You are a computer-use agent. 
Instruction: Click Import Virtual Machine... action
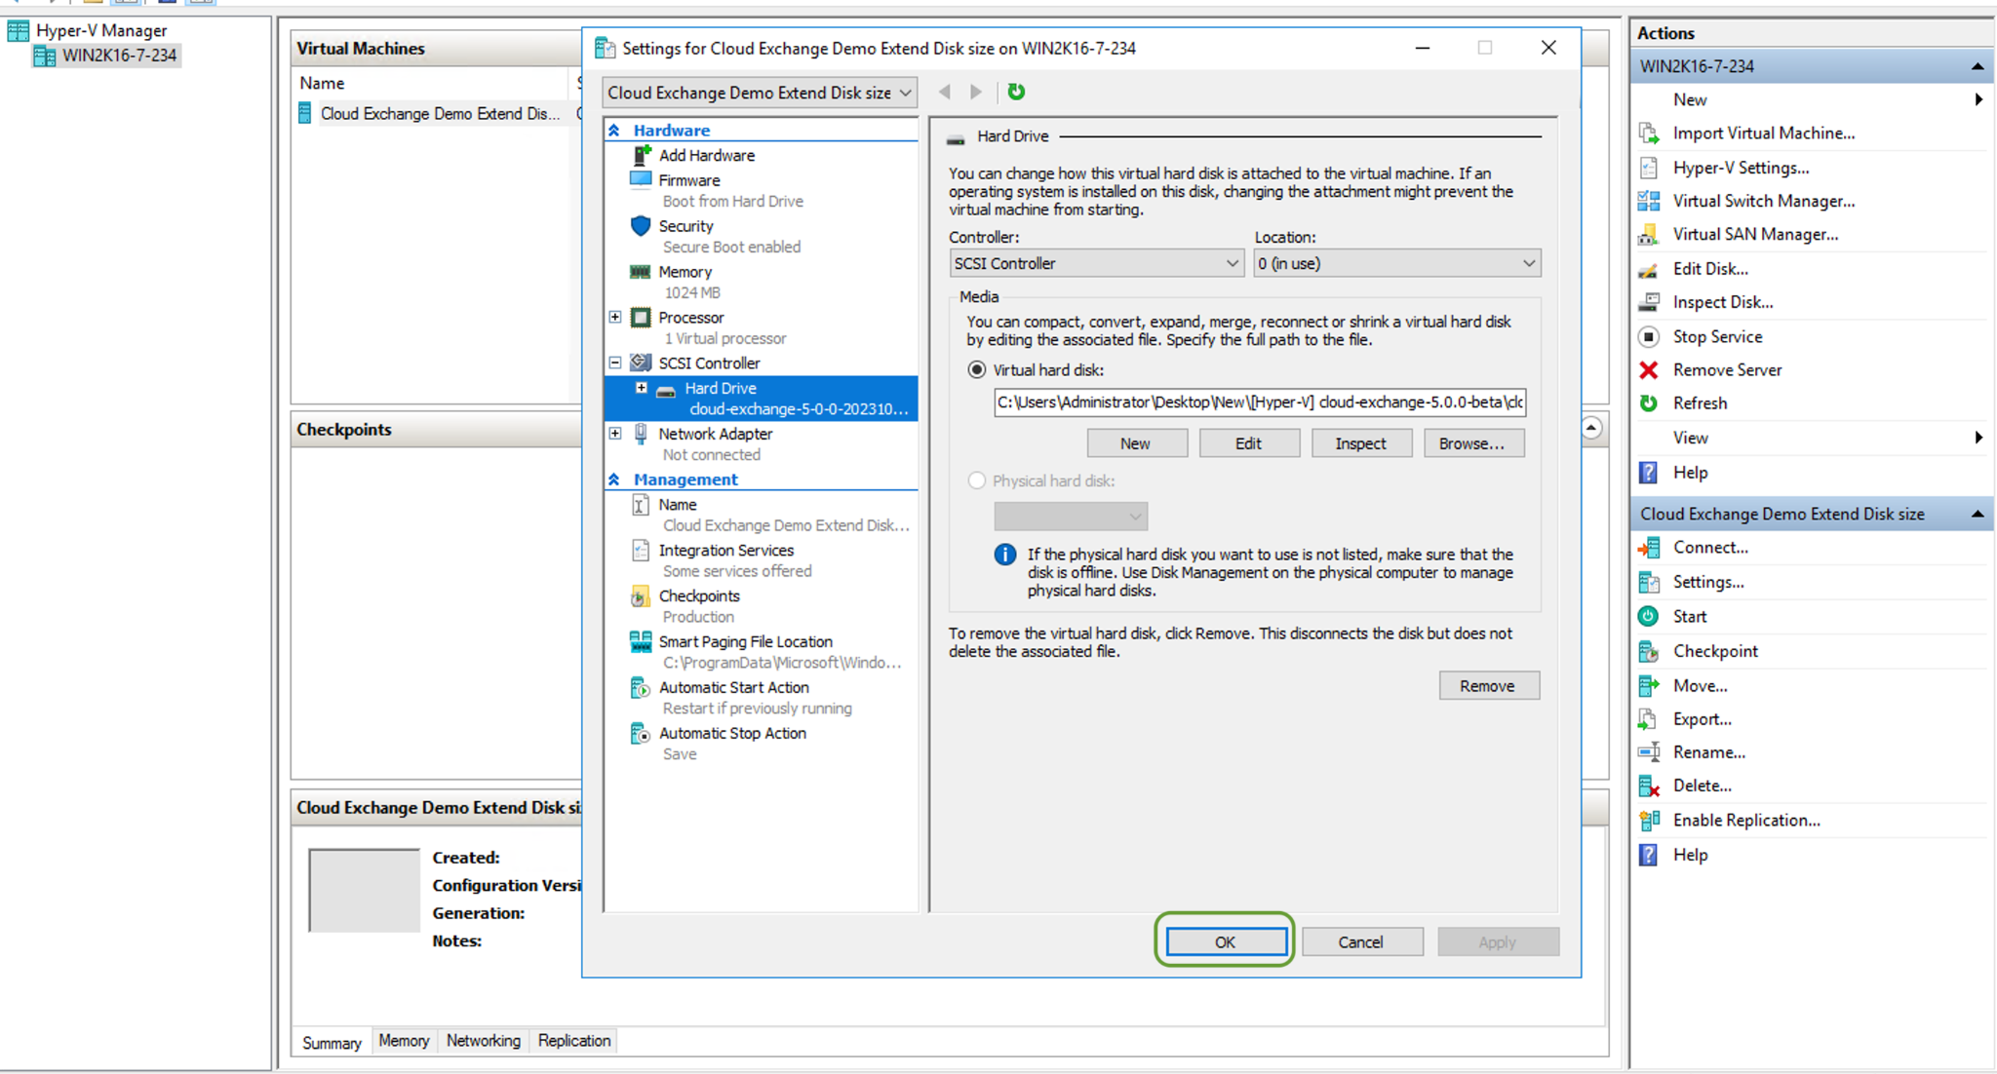(x=1764, y=134)
